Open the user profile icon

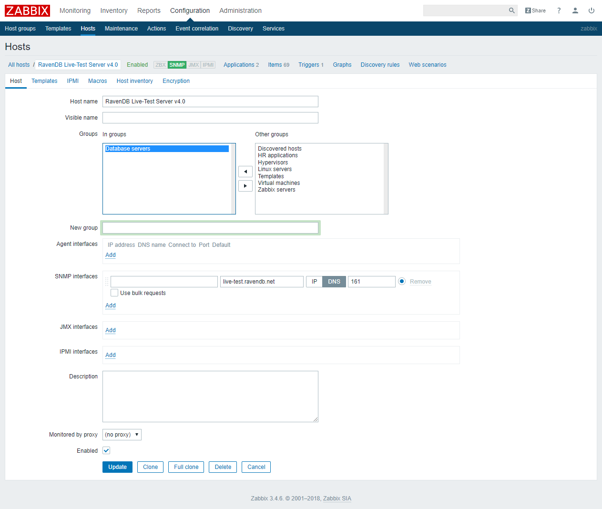575,10
